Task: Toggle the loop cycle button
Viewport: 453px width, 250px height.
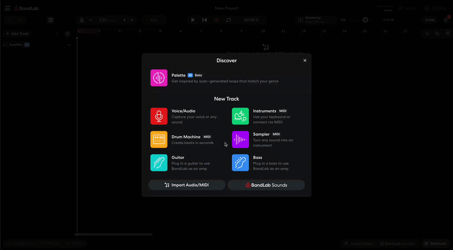Action: pos(229,20)
